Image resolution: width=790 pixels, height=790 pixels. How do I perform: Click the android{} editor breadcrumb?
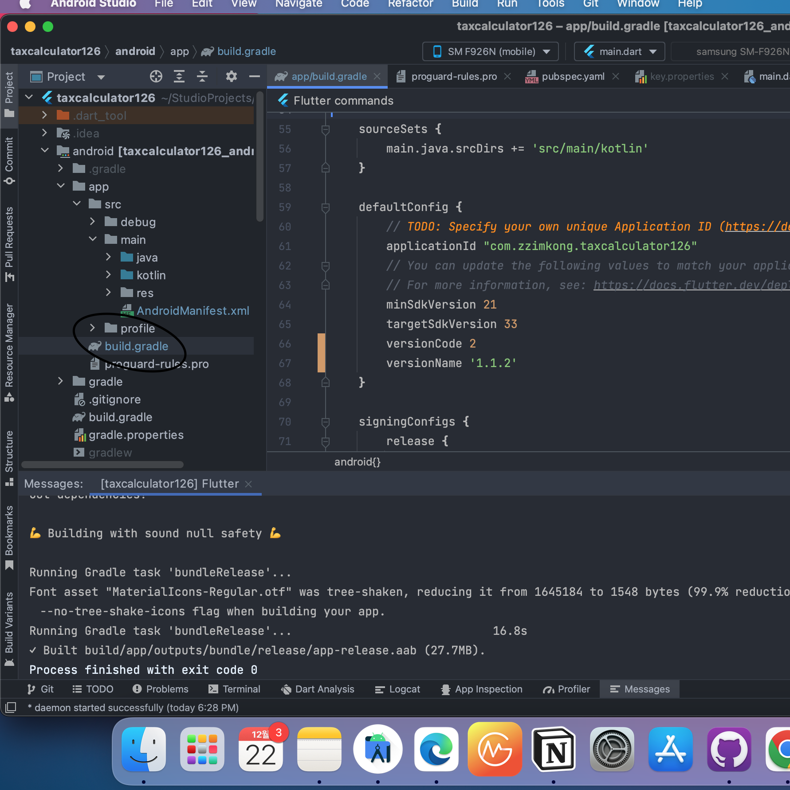358,462
